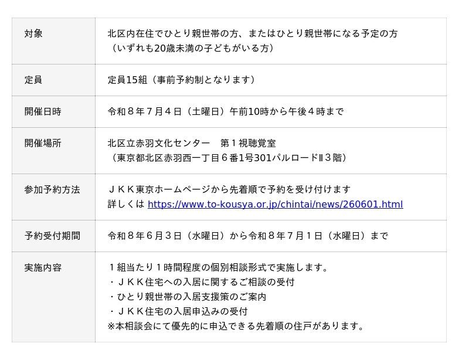The image size is (469, 360).
Task: Click the 対象 row header cell
Action: pos(53,41)
